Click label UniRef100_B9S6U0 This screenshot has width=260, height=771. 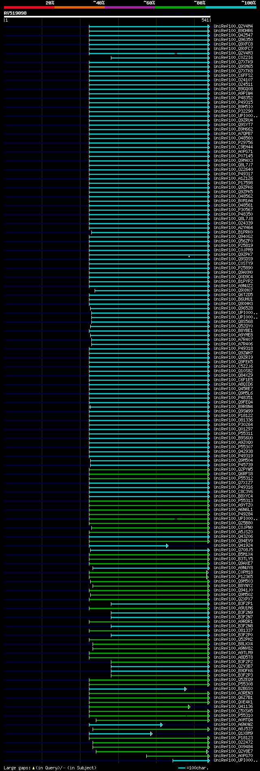pyautogui.click(x=233, y=438)
